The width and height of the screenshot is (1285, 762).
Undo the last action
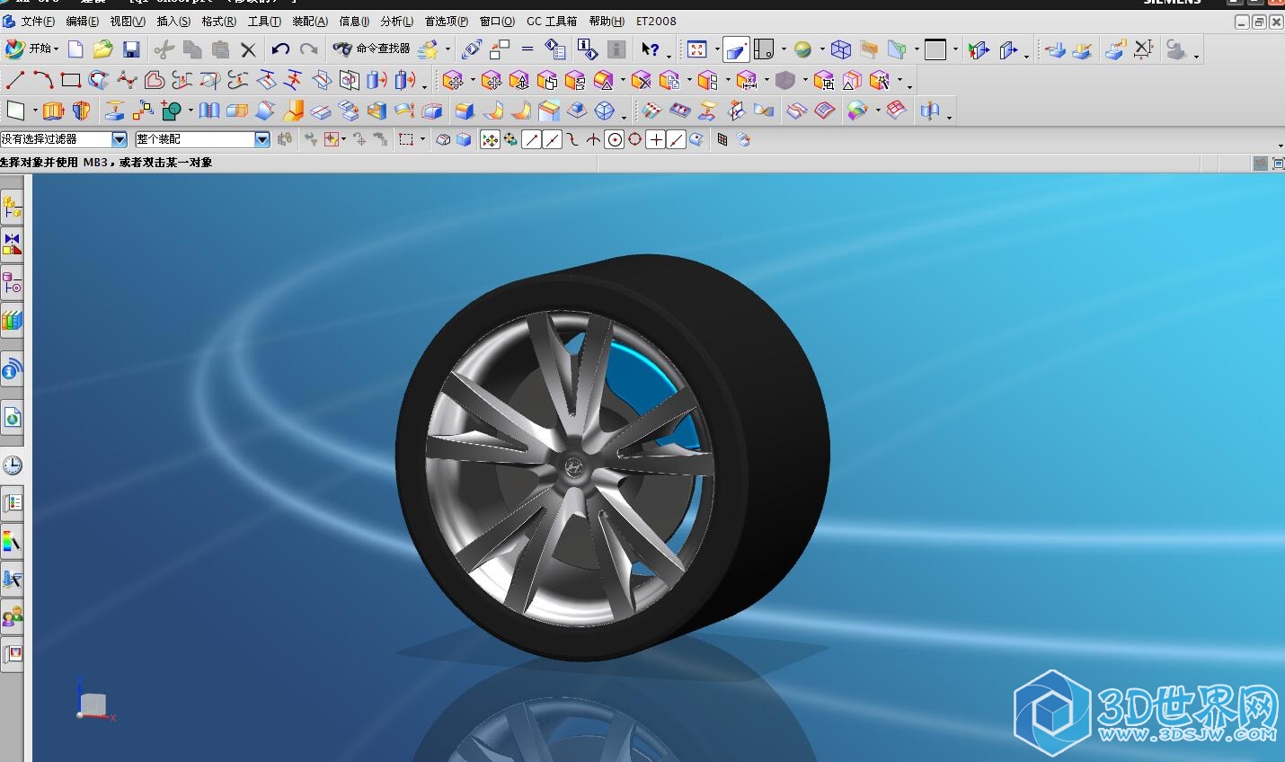[280, 49]
